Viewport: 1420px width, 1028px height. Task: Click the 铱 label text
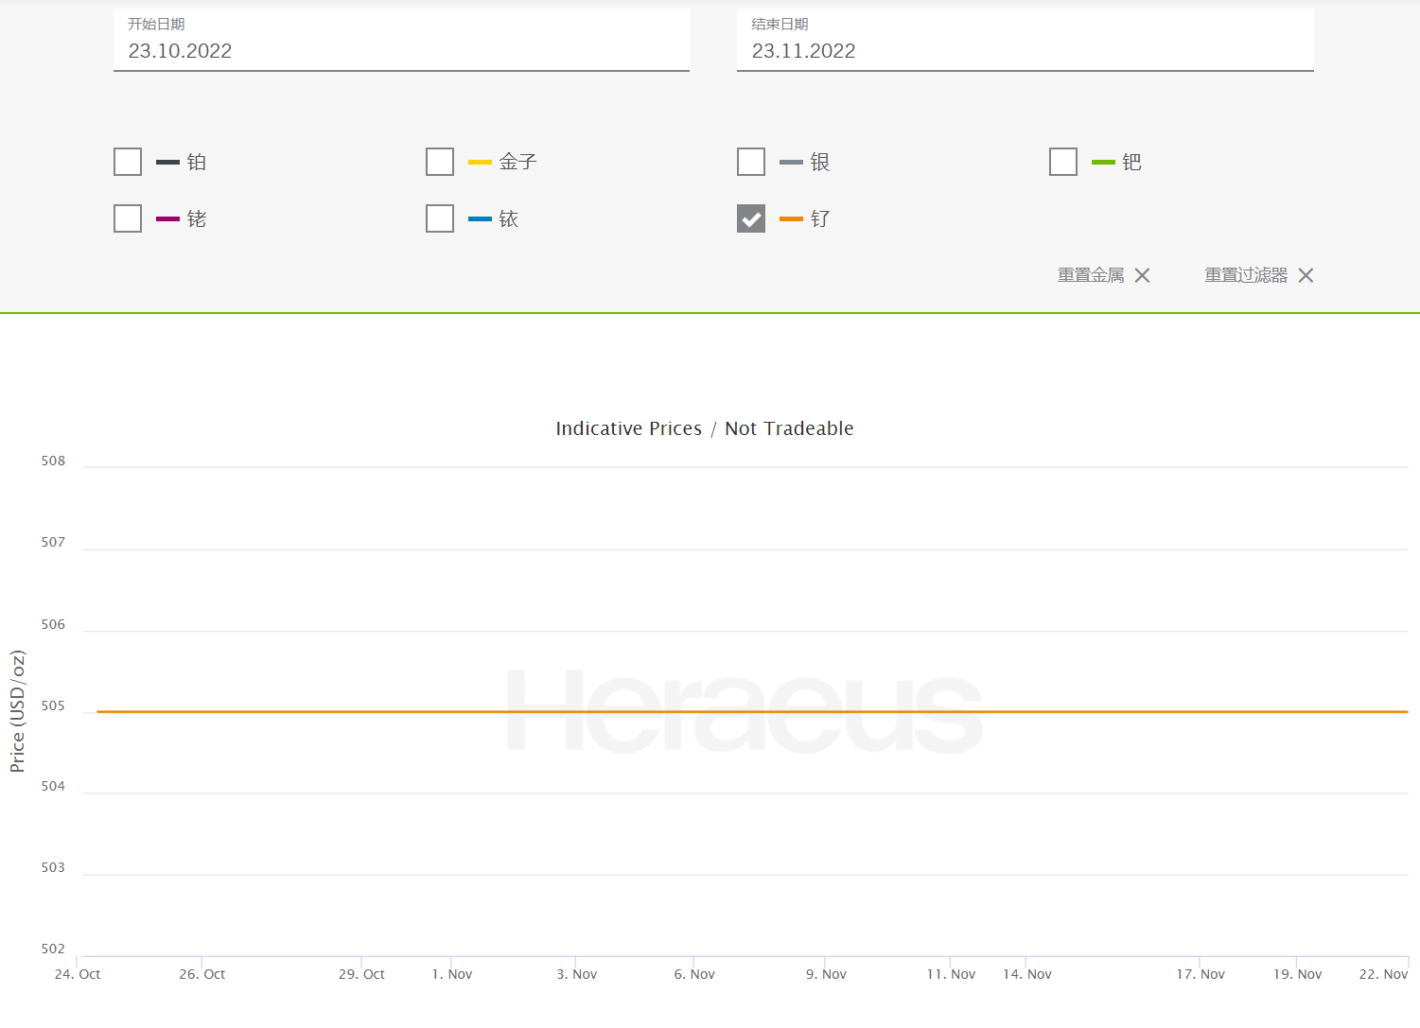coord(509,218)
